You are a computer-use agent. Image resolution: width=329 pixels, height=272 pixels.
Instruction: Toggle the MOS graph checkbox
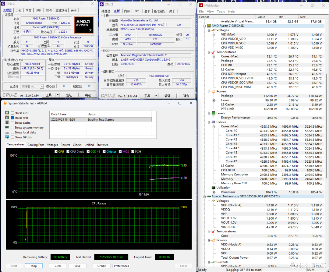(x=120, y=152)
